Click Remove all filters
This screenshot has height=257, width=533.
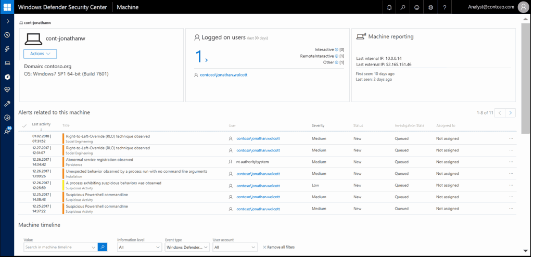coord(279,247)
